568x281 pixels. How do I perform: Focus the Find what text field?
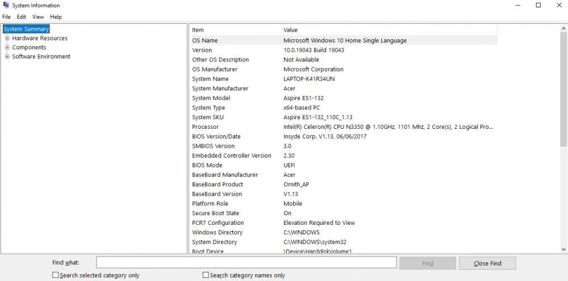pyautogui.click(x=246, y=262)
